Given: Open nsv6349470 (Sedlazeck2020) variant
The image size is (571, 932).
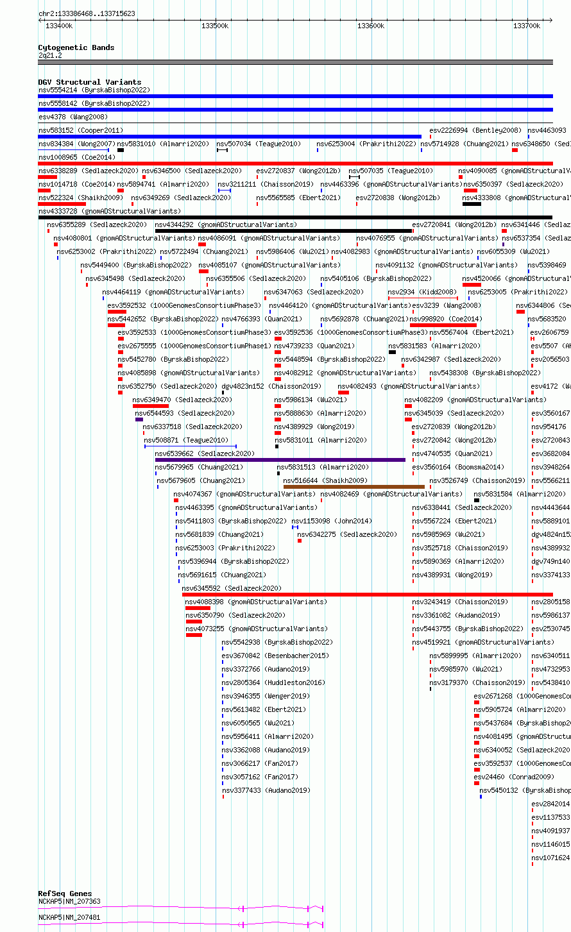Looking at the screenshot, I should pos(183,400).
